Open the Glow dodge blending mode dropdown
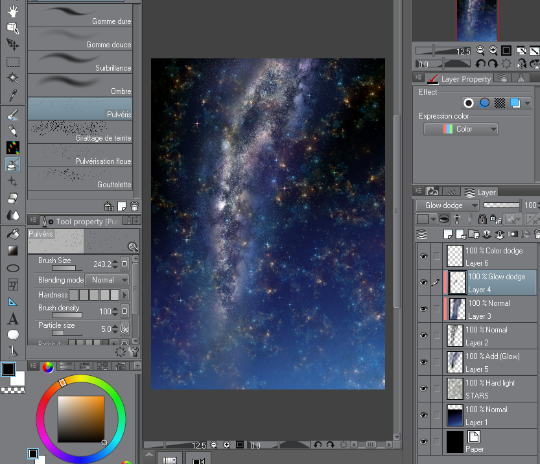This screenshot has width=540, height=464. pos(447,205)
